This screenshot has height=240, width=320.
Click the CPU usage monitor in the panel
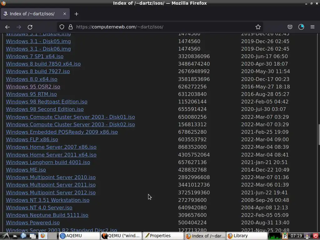pyautogui.click(x=274, y=236)
